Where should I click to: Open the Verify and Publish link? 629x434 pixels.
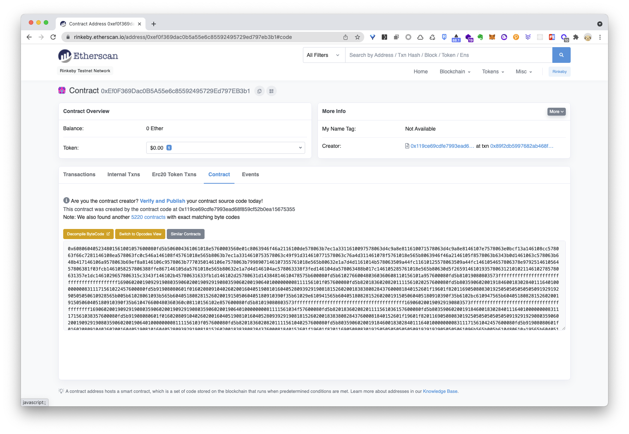162,201
